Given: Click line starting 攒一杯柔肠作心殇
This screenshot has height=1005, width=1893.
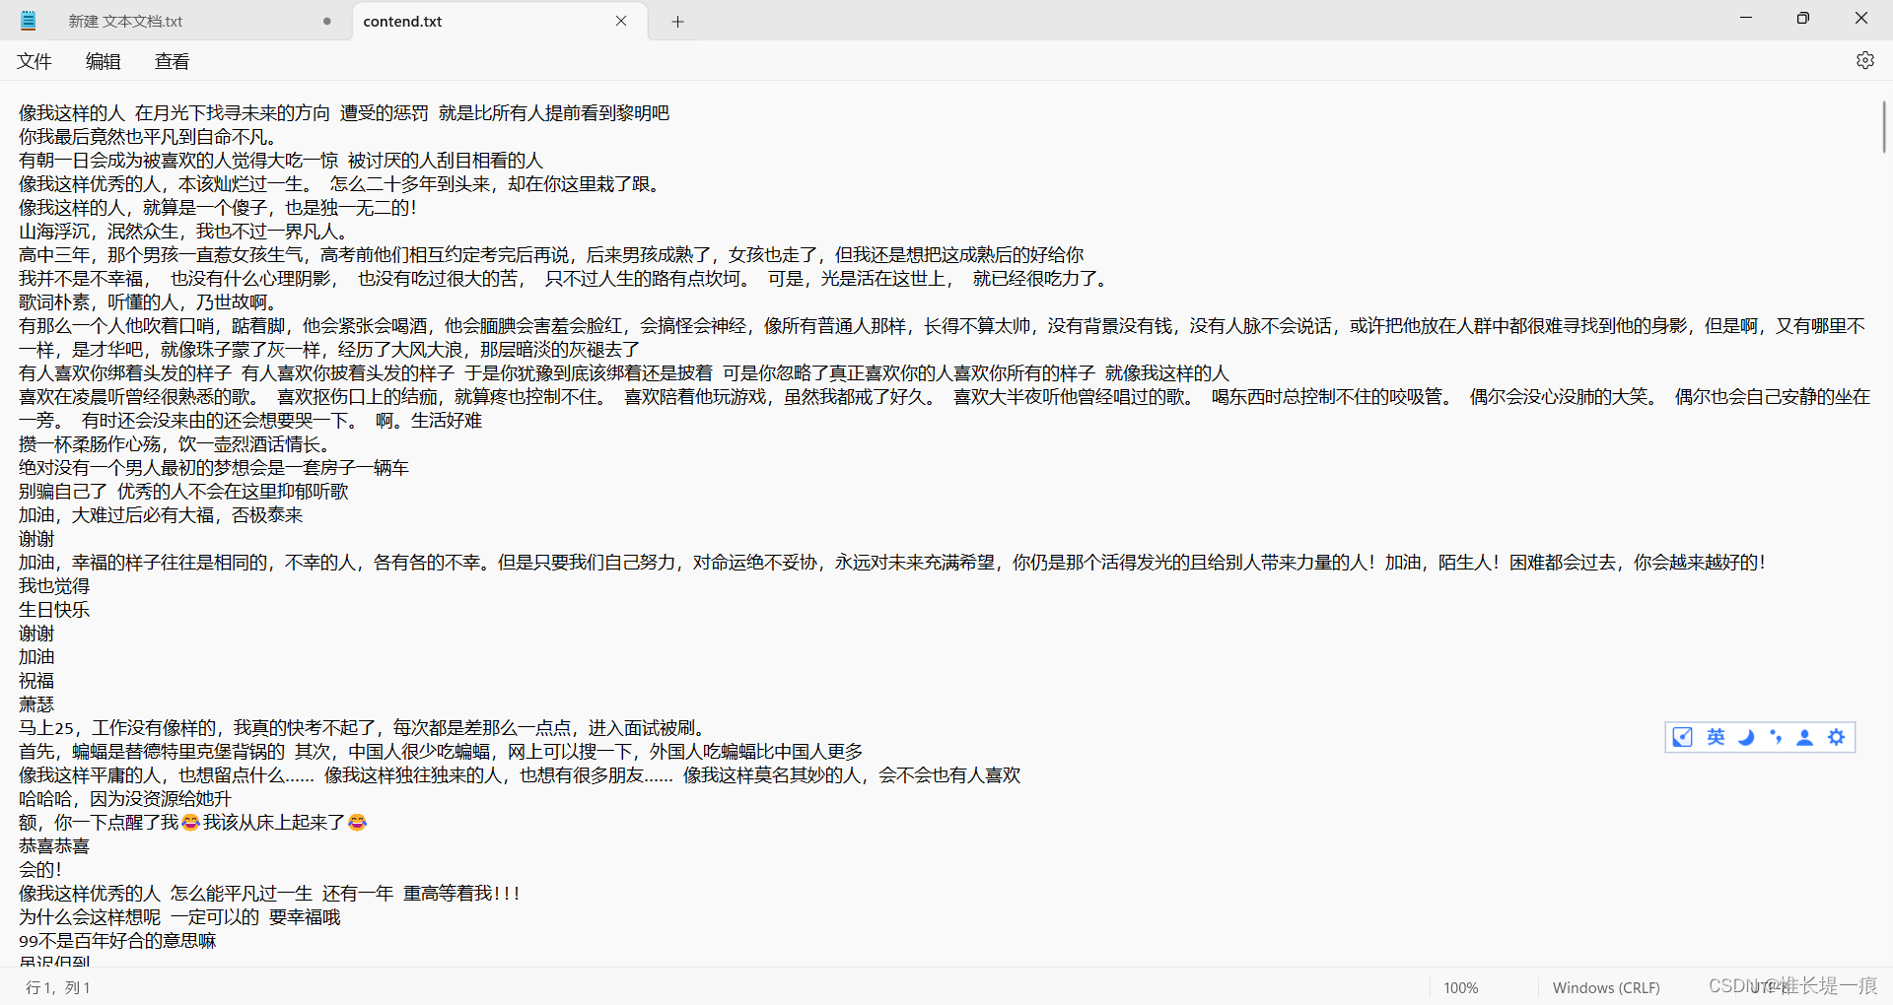Looking at the screenshot, I should click(x=175, y=444).
